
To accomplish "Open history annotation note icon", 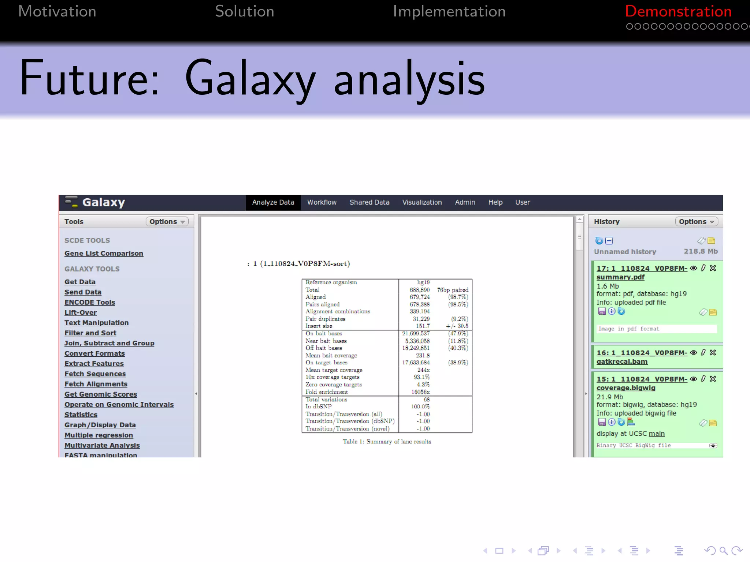I will coord(712,241).
